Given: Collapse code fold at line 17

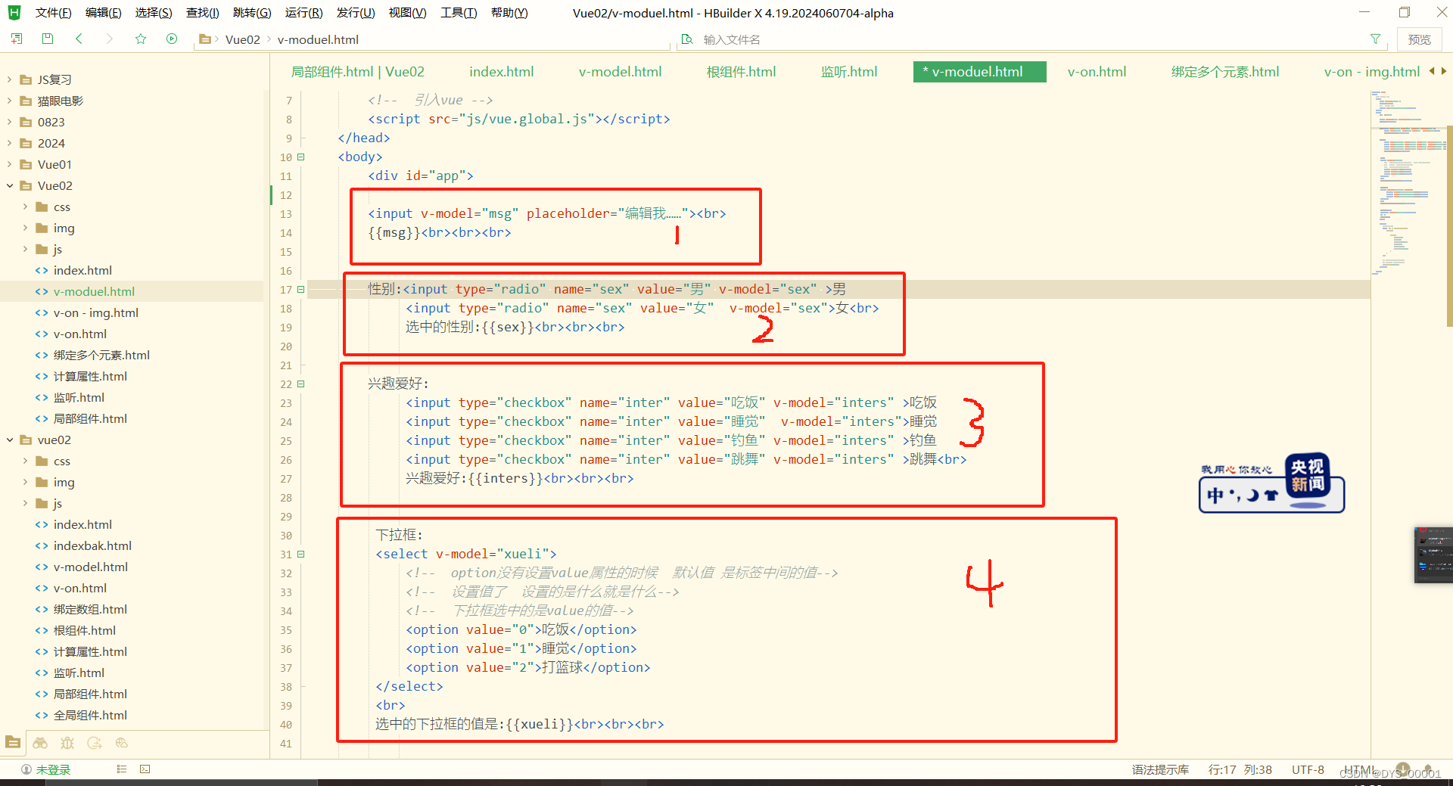Looking at the screenshot, I should 301,290.
